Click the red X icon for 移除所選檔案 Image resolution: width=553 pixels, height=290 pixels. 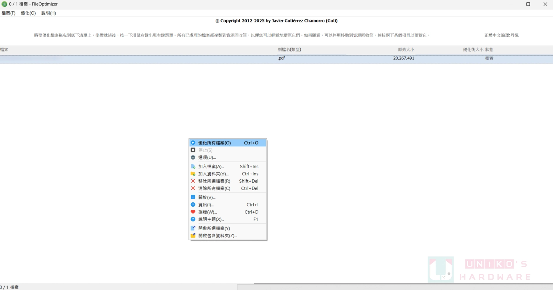coord(193,181)
